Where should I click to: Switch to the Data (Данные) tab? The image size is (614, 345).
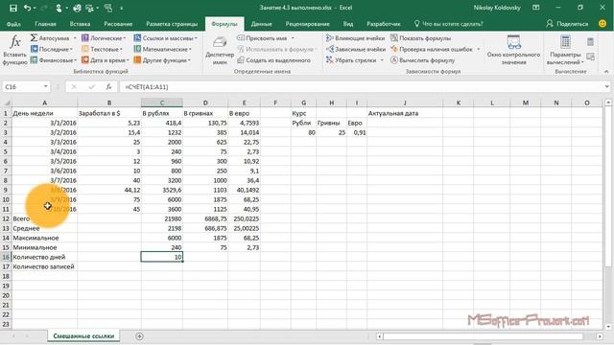(x=262, y=24)
